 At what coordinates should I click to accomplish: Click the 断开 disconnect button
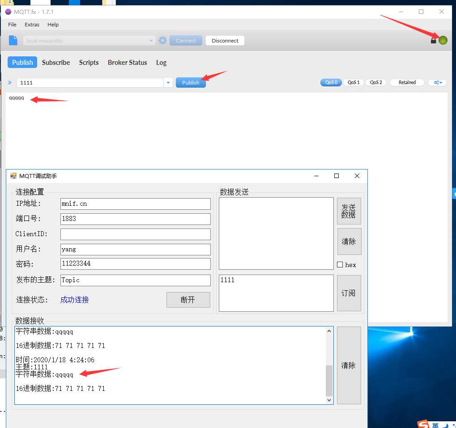pos(188,300)
